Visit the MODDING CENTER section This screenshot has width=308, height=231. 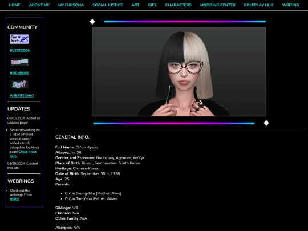pyautogui.click(x=218, y=5)
